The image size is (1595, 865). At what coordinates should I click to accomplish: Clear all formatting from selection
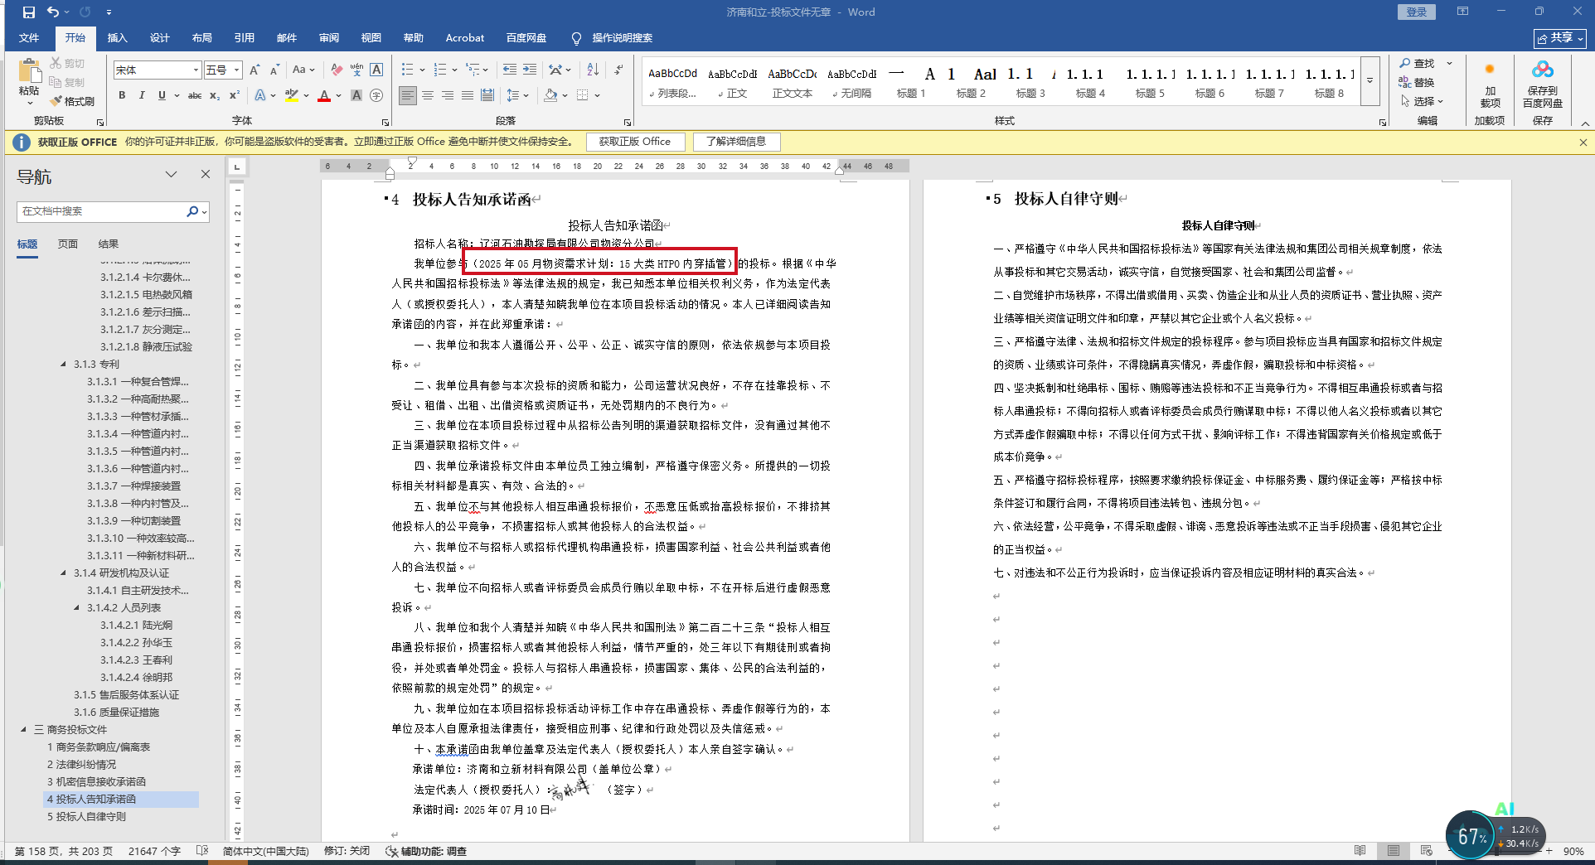pos(336,70)
